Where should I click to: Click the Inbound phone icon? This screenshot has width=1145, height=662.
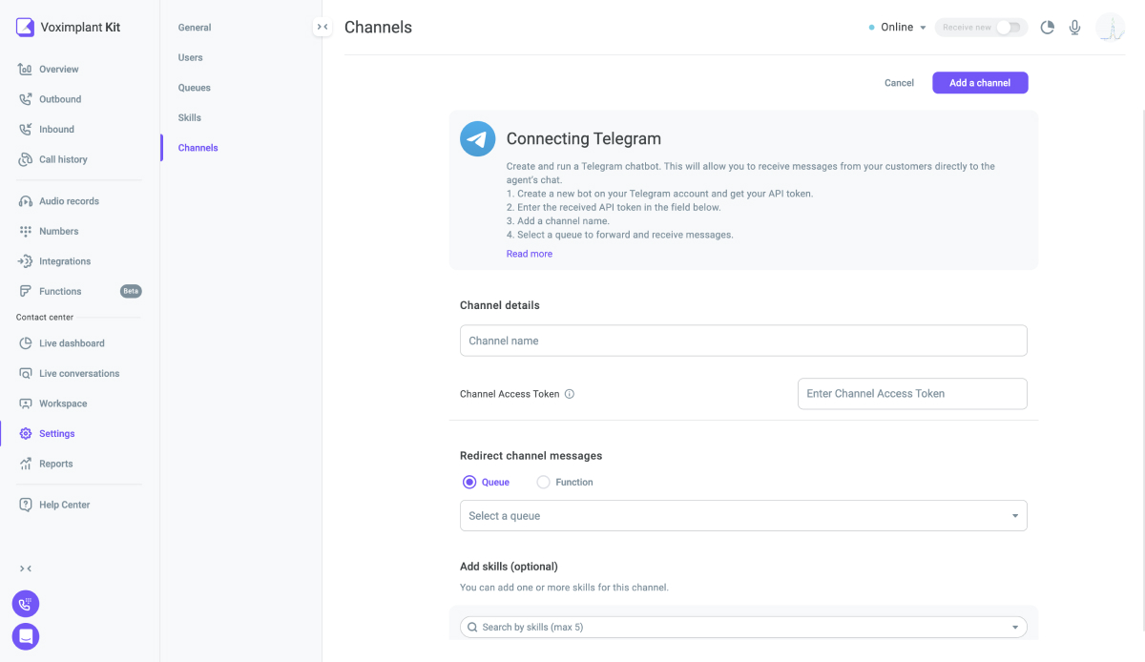pos(26,130)
